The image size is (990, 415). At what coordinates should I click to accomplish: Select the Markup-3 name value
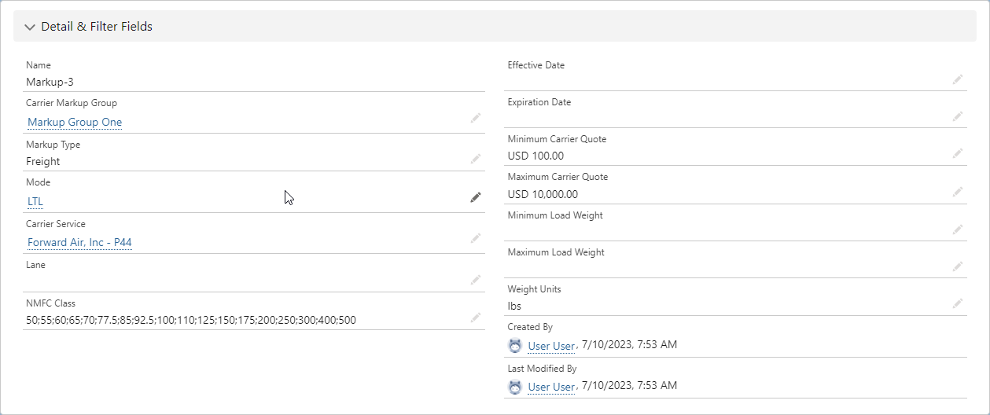coord(50,82)
